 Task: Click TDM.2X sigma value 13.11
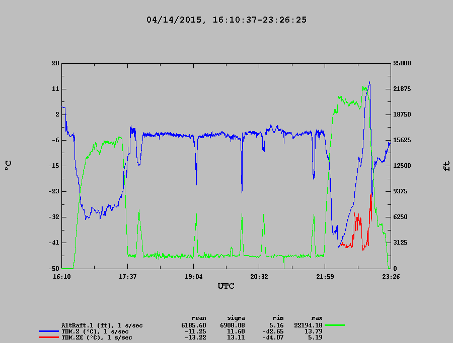coord(236,337)
